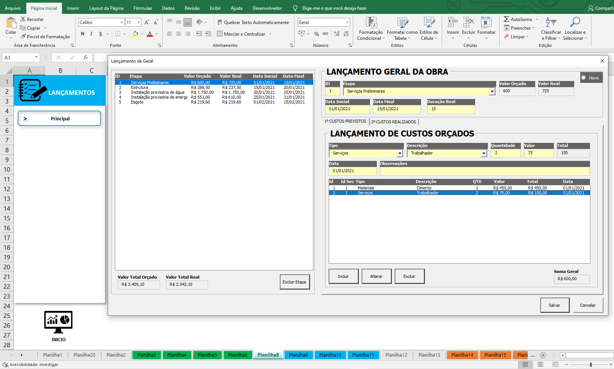Click the Localizar e Selecionar magnifier icon
614x369 pixels.
[x=575, y=22]
